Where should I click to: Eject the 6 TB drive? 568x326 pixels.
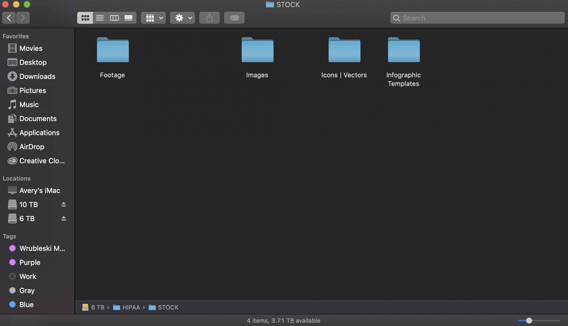point(64,218)
